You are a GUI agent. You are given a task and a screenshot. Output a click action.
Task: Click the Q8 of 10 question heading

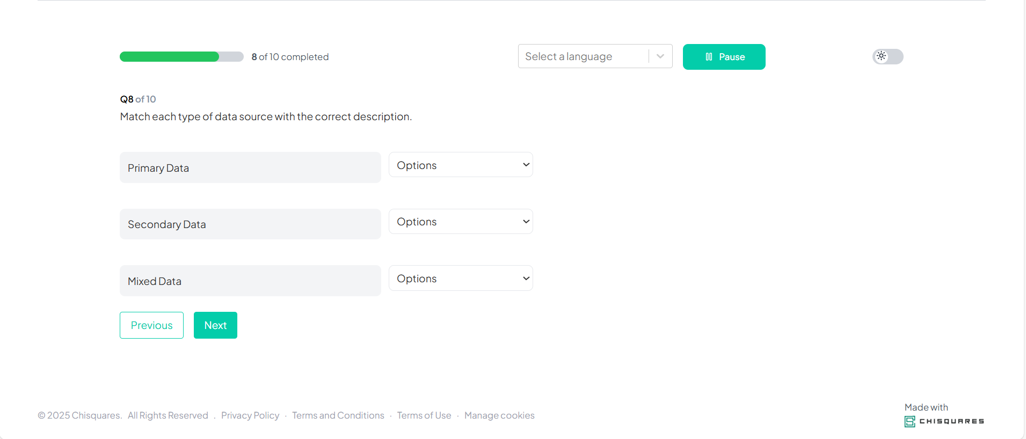138,99
